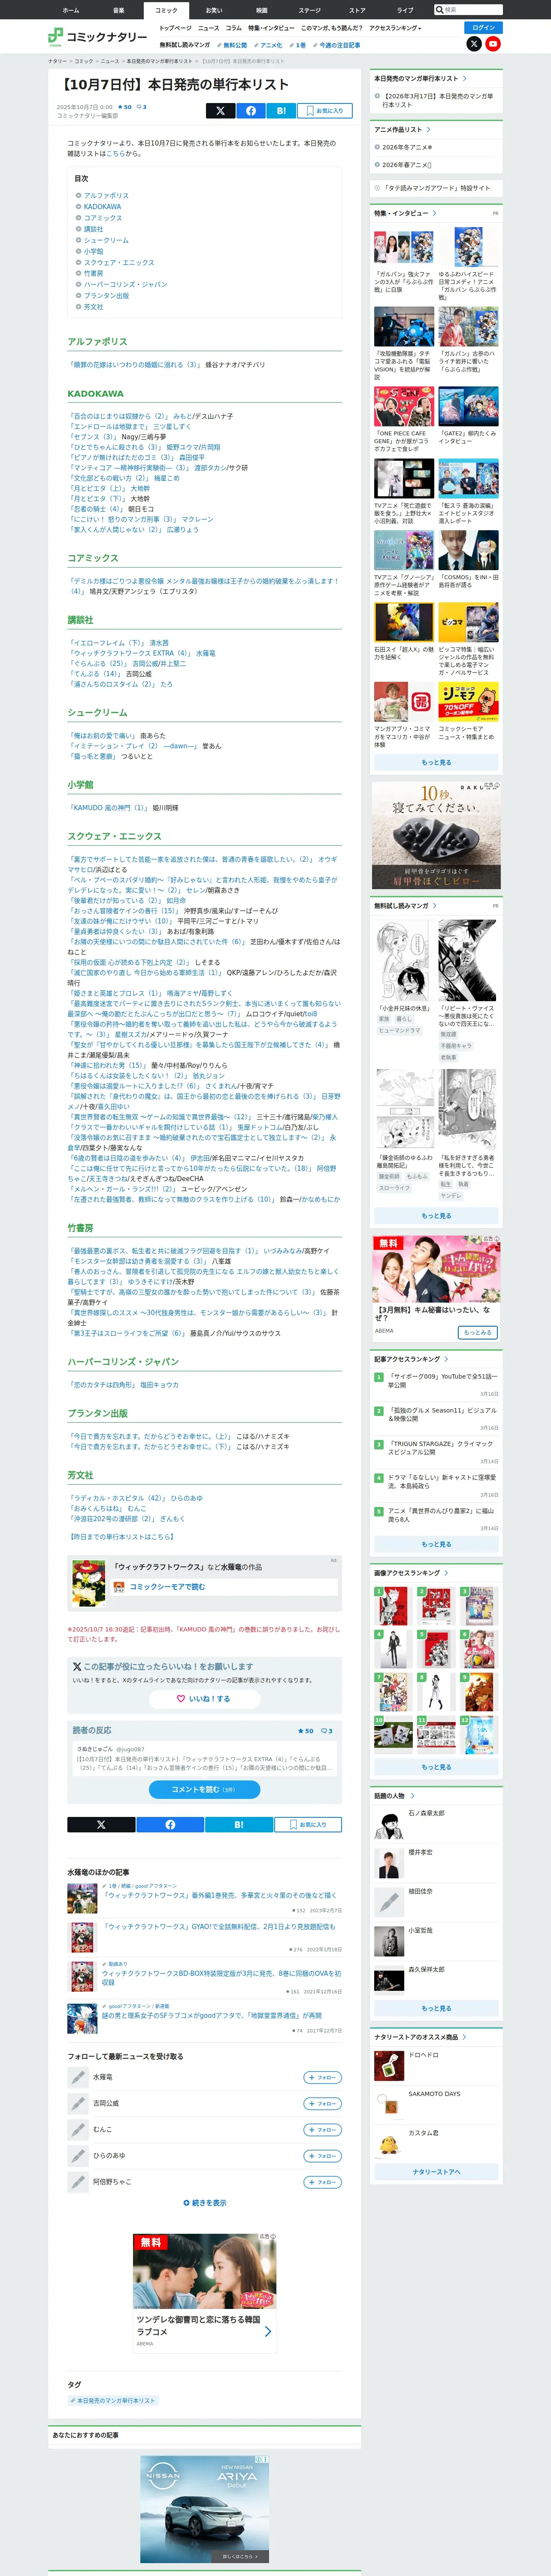Image resolution: width=551 pixels, height=2576 pixels.
Task: Switch to the ステージ tab
Action: coord(309,9)
